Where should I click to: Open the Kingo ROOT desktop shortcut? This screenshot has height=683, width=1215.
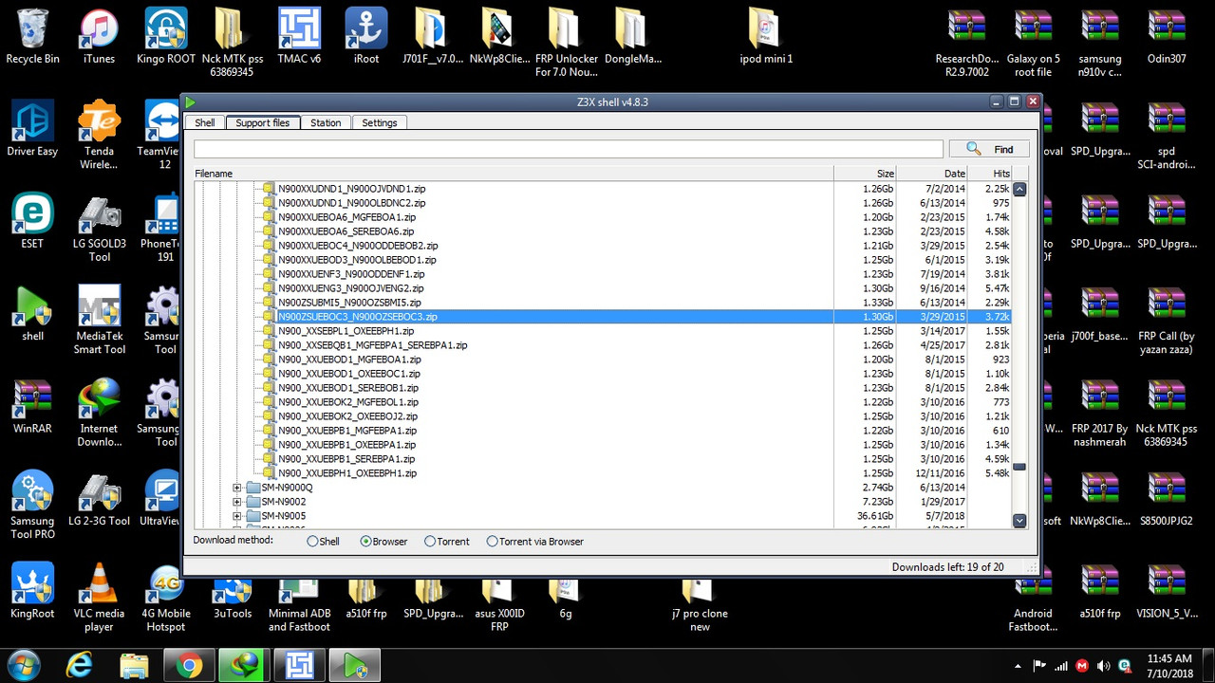pyautogui.click(x=166, y=37)
